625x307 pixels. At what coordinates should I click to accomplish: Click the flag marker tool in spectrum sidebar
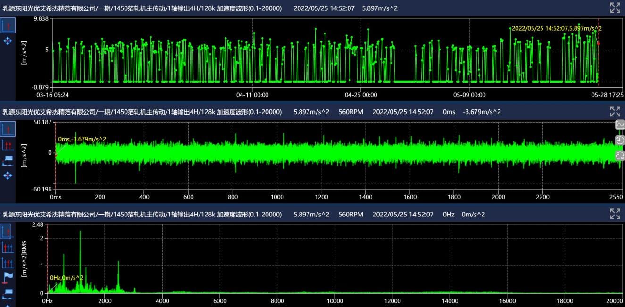tap(8, 278)
